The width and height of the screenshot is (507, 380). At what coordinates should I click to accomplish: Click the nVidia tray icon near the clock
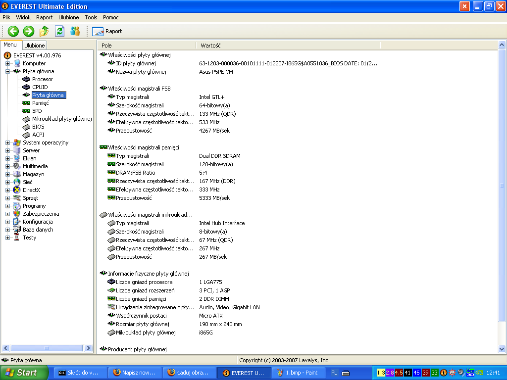pos(480,373)
